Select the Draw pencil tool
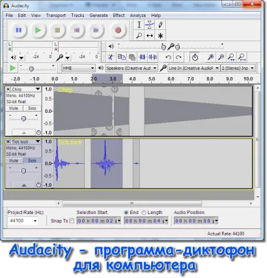This screenshot has width=267, height=278. pyautogui.click(x=160, y=25)
